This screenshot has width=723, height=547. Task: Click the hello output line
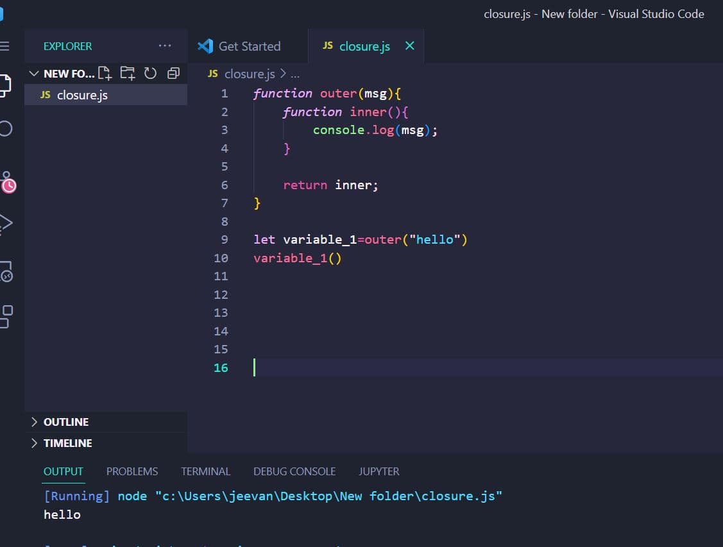(x=62, y=515)
